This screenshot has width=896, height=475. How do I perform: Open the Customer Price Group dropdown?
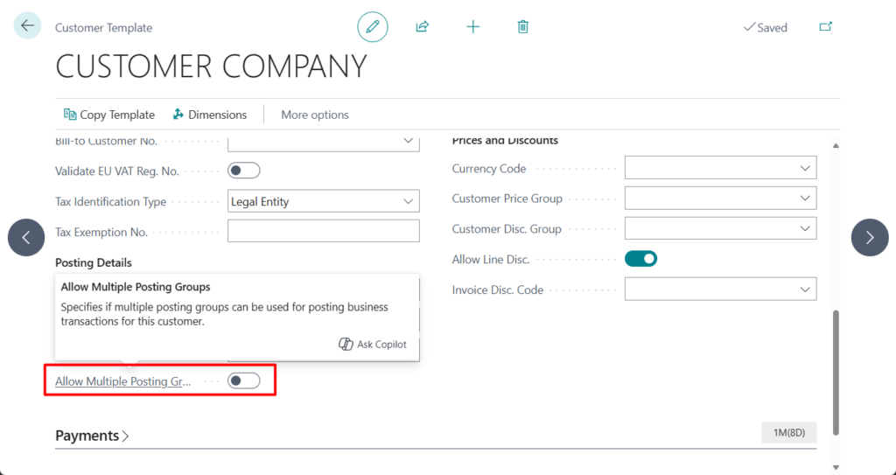coord(719,199)
